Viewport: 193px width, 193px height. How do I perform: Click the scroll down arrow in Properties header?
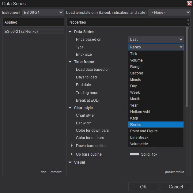point(188,24)
